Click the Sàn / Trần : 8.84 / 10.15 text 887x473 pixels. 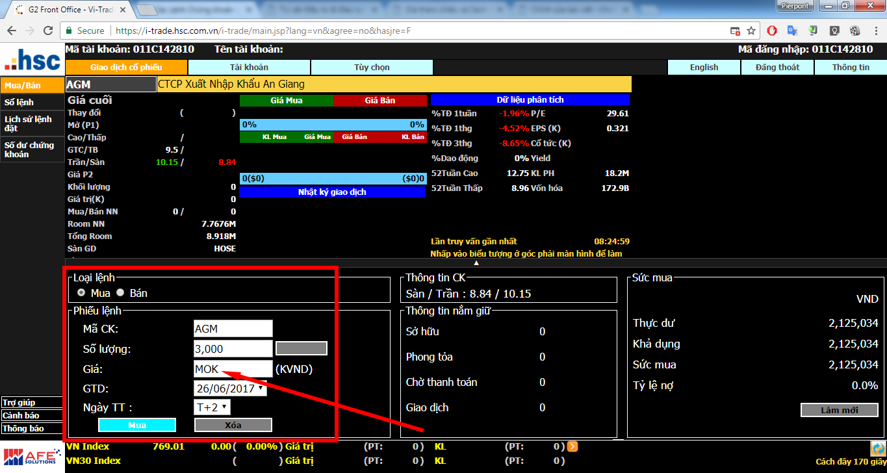pos(469,294)
